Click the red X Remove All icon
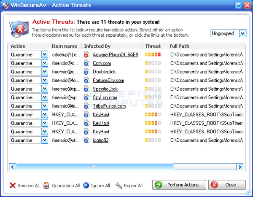Viewport: 253px width, 197px height. [x=13, y=185]
